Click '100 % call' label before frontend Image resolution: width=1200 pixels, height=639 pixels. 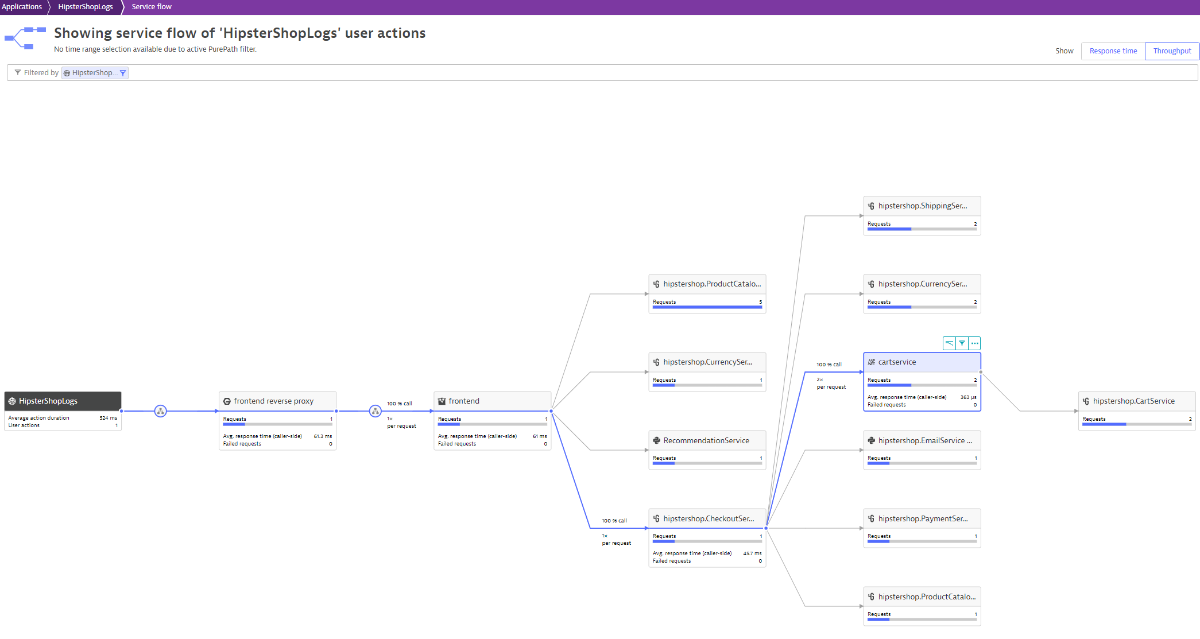(x=400, y=404)
